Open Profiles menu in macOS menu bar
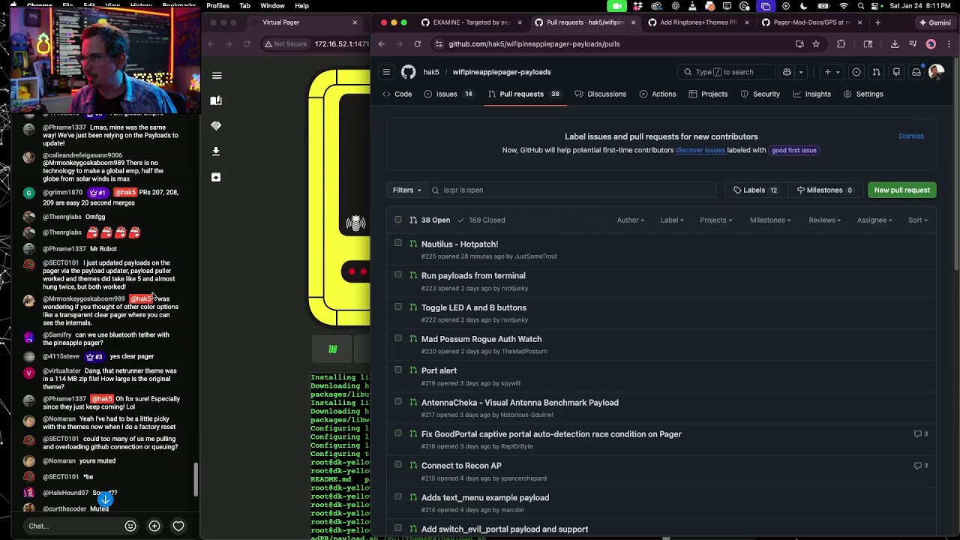Image resolution: width=960 pixels, height=540 pixels. [217, 6]
